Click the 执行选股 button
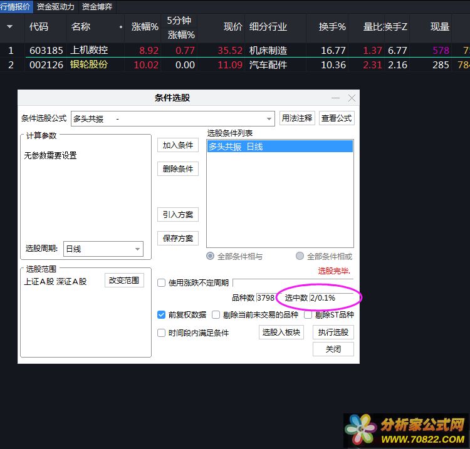 point(333,333)
